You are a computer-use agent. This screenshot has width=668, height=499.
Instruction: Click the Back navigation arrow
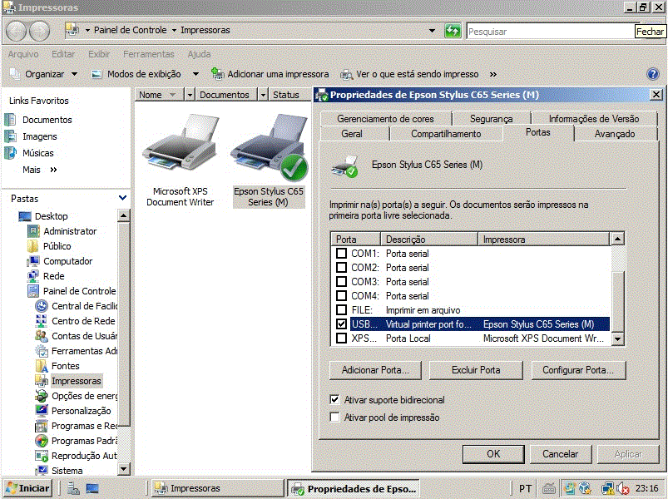[x=17, y=31]
